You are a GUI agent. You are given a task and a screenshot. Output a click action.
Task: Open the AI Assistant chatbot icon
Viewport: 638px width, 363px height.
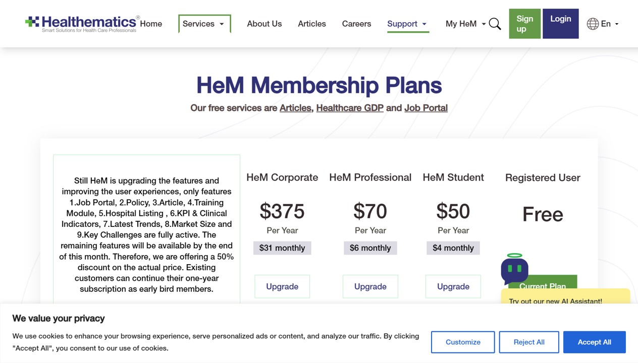coord(514,269)
